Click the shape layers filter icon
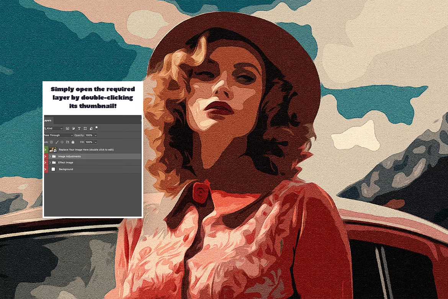 [85, 128]
